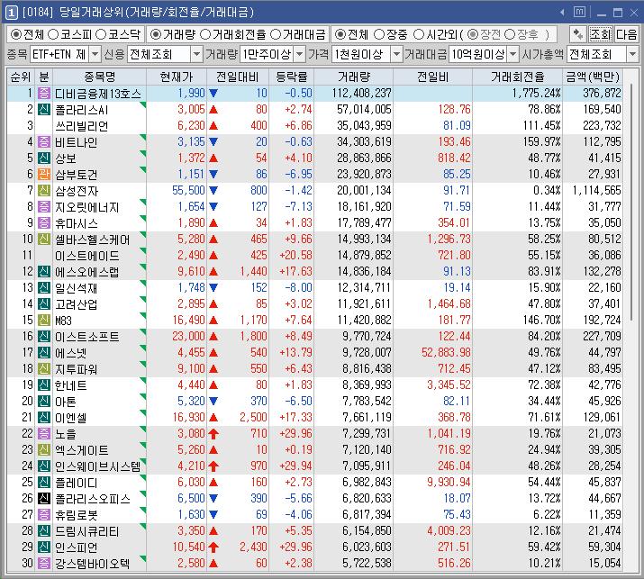644x579 pixels.
Task: Sort by 금액(백만) column header
Action: pos(593,77)
